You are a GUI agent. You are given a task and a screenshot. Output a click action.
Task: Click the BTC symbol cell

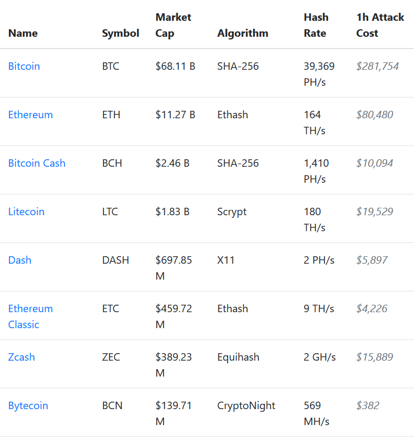pyautogui.click(x=111, y=66)
